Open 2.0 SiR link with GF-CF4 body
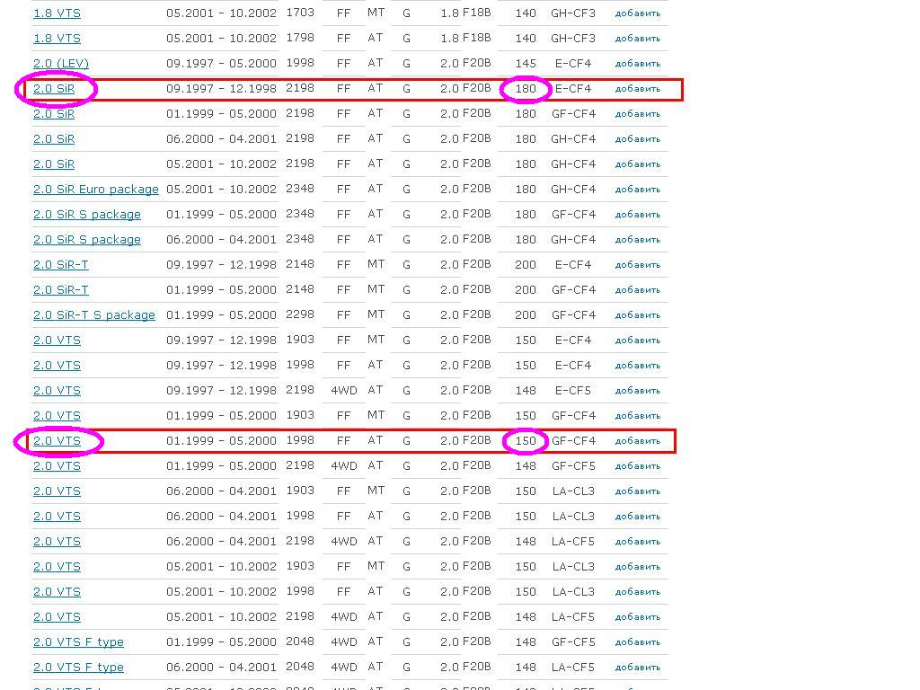Viewport: 920px width, 690px height. click(54, 114)
